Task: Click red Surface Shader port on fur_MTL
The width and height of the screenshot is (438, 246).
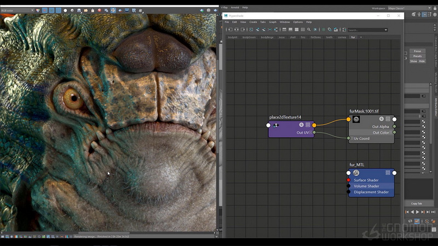Action: pyautogui.click(x=349, y=180)
